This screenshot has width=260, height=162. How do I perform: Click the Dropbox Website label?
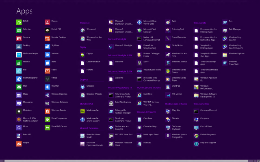[94, 94]
